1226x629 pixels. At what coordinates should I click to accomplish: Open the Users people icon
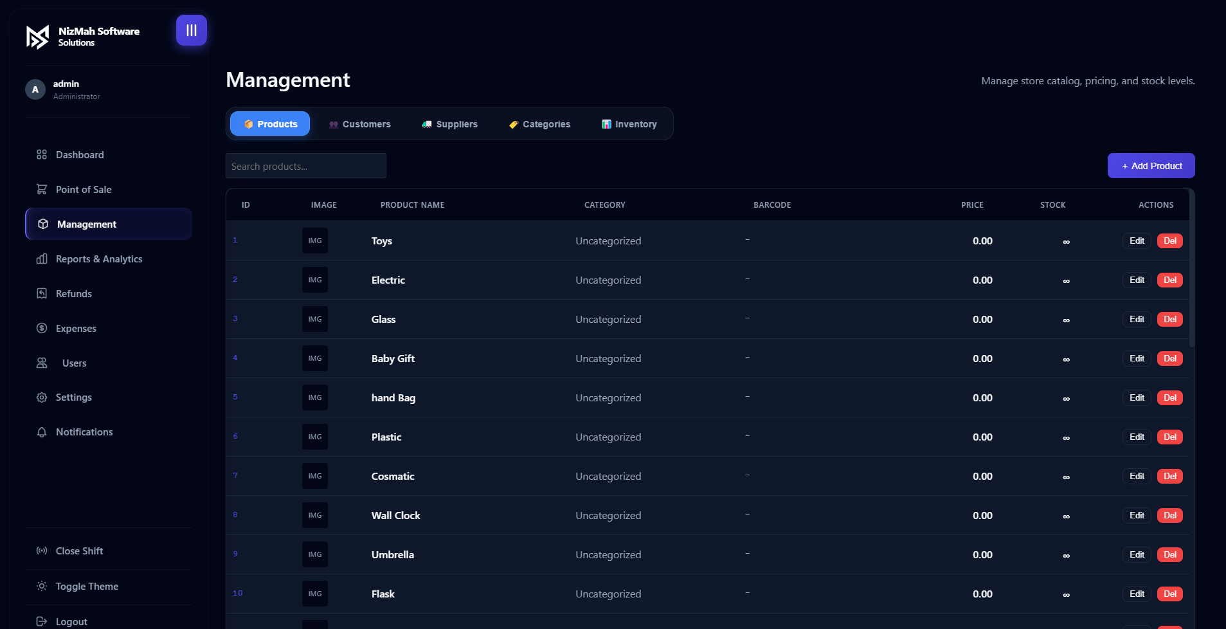pos(42,363)
